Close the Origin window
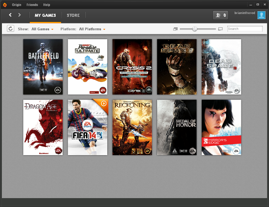 point(265,5)
